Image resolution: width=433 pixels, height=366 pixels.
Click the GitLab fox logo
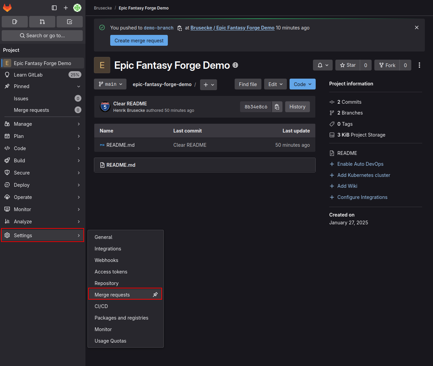tap(7, 7)
